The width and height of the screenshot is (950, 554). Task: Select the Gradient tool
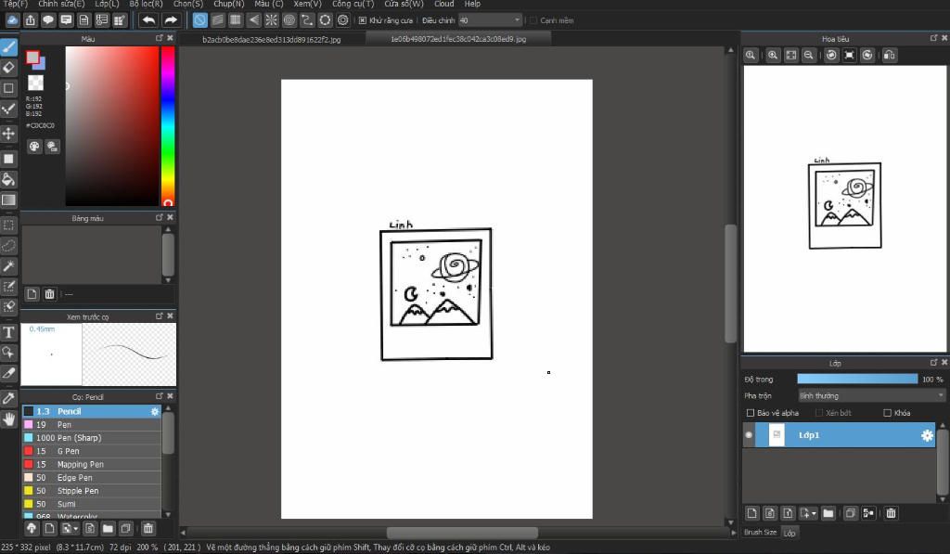pos(8,200)
